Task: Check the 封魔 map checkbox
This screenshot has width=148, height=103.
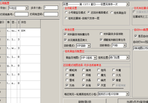Action: pos(67,75)
